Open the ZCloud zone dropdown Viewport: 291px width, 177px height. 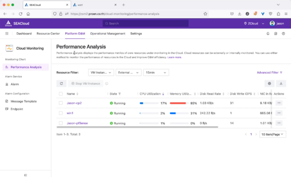click(x=254, y=23)
